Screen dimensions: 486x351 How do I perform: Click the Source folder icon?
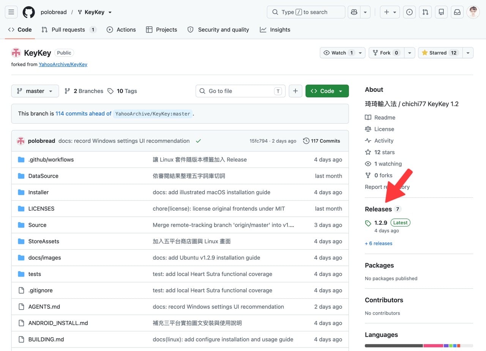(x=21, y=225)
